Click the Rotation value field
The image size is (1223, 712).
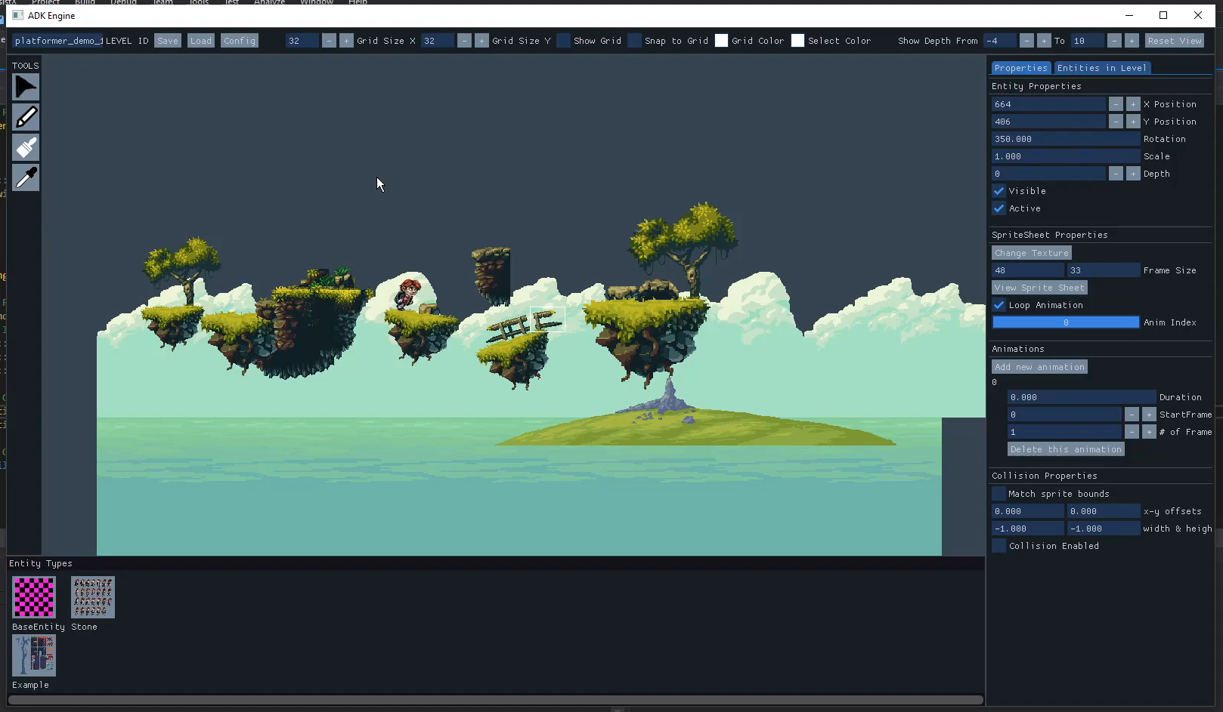[x=1066, y=139]
